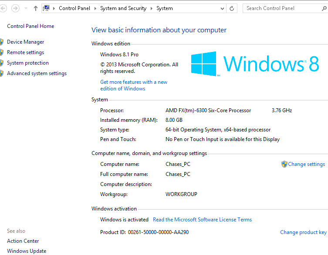Click Change settings for computer name

[x=307, y=164]
